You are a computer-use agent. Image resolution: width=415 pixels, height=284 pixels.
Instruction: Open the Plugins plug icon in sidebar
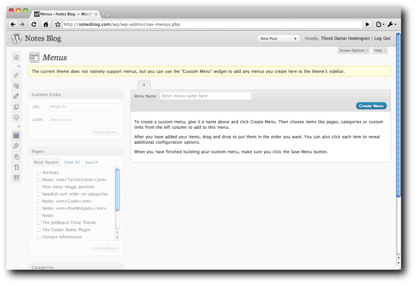click(16, 146)
